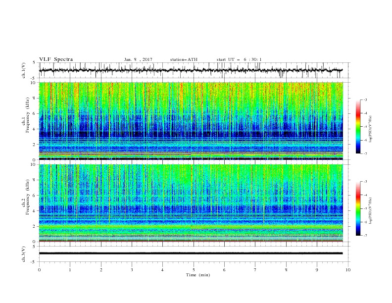The image size is (392, 303).
Task: Click the "4" kHz tick on ch.2 axis
Action: tap(35, 211)
